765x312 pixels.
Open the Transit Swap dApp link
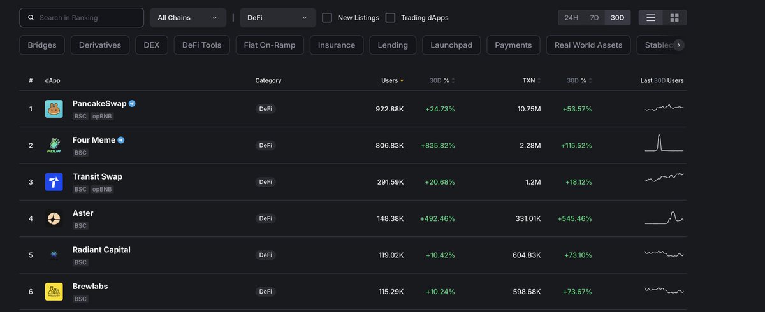click(x=98, y=176)
